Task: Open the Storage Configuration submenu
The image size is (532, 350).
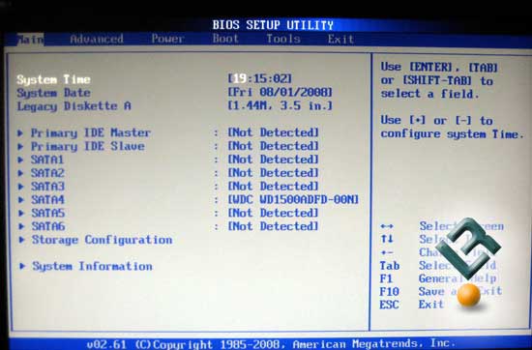Action: click(103, 240)
